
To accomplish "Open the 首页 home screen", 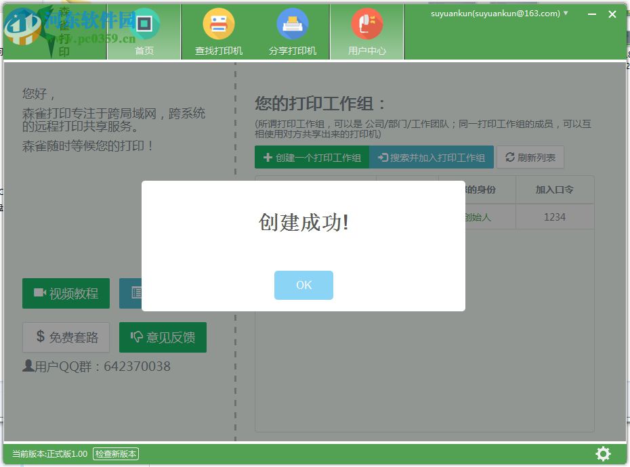I will click(x=144, y=31).
